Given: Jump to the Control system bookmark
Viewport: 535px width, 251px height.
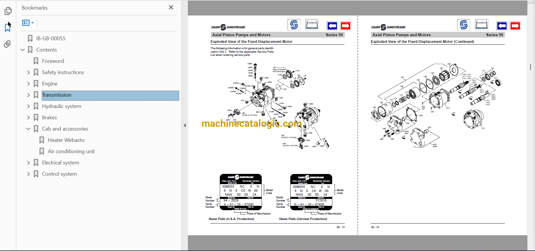Looking at the screenshot, I should coord(59,174).
